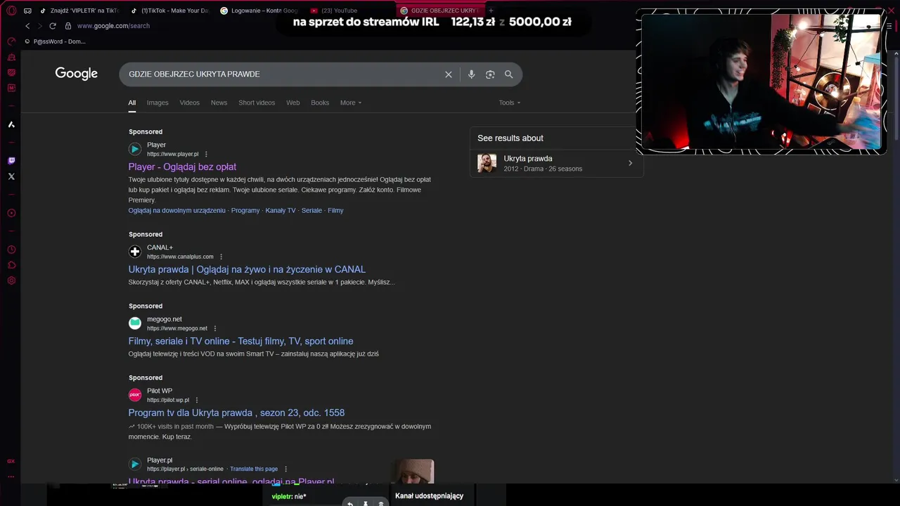Click the Programy sitelink
The width and height of the screenshot is (900, 506).
pos(245,210)
